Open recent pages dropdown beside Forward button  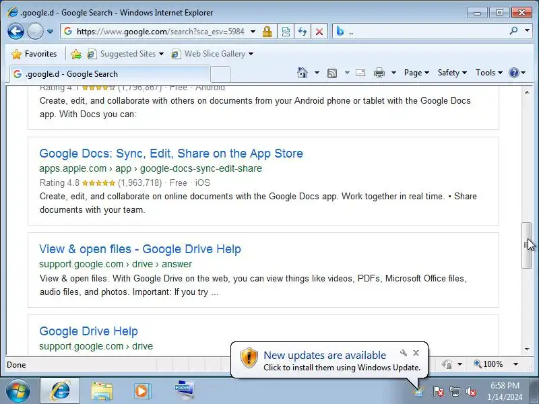pyautogui.click(x=50, y=32)
